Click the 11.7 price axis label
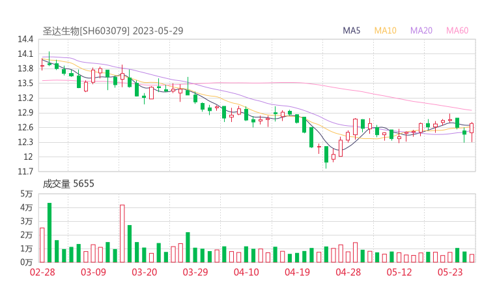The image size is (482, 287). coord(25,172)
